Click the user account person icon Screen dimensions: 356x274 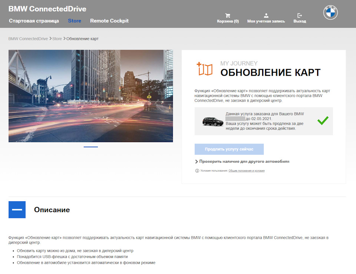point(266,16)
